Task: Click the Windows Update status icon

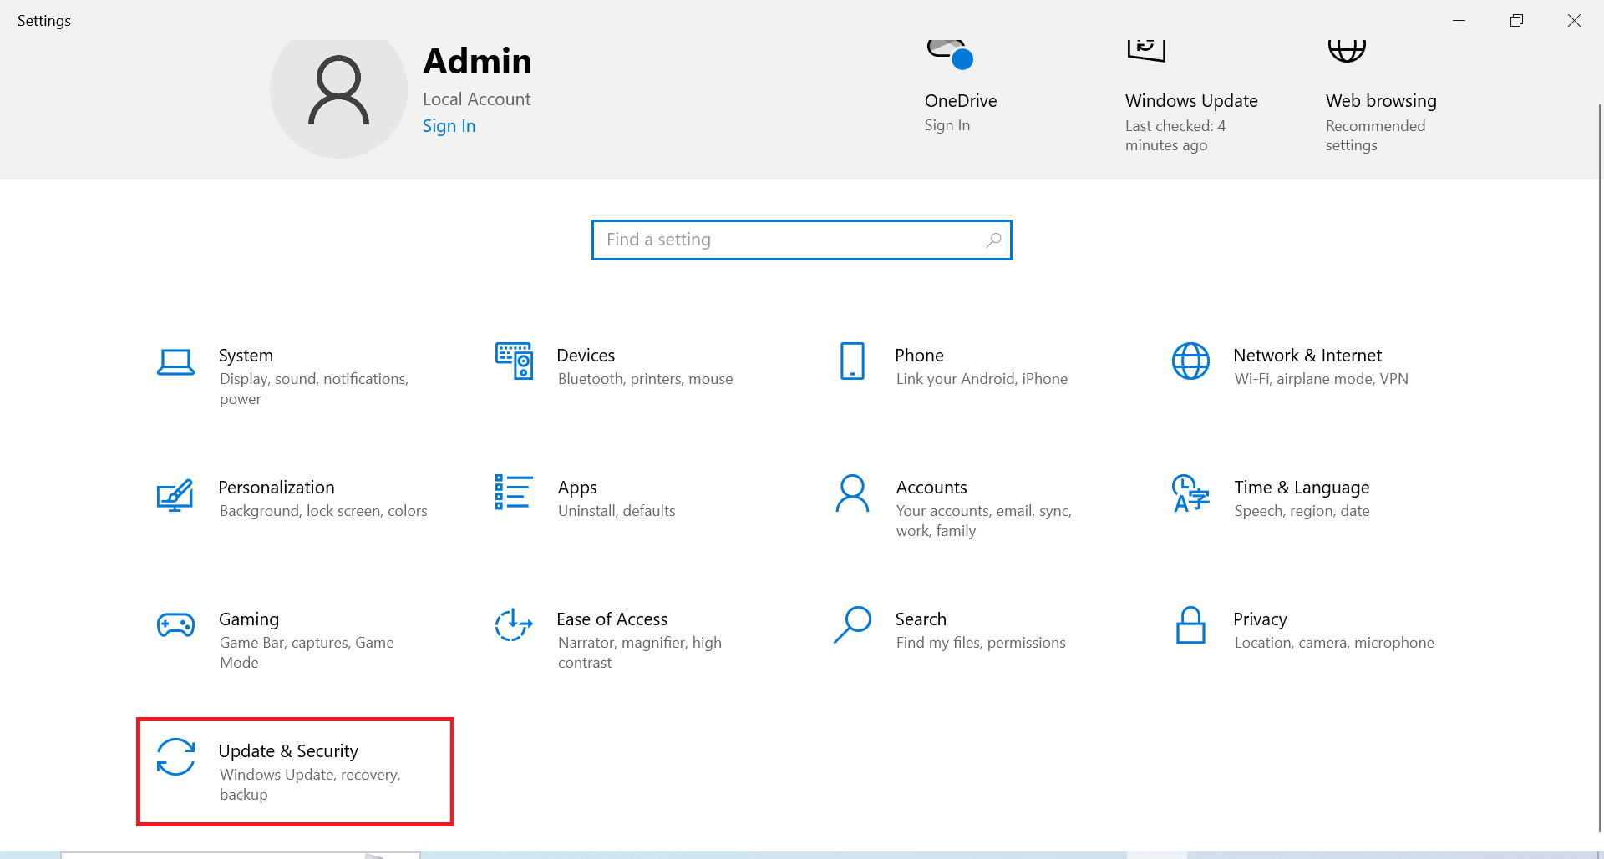Action: click(x=1146, y=50)
